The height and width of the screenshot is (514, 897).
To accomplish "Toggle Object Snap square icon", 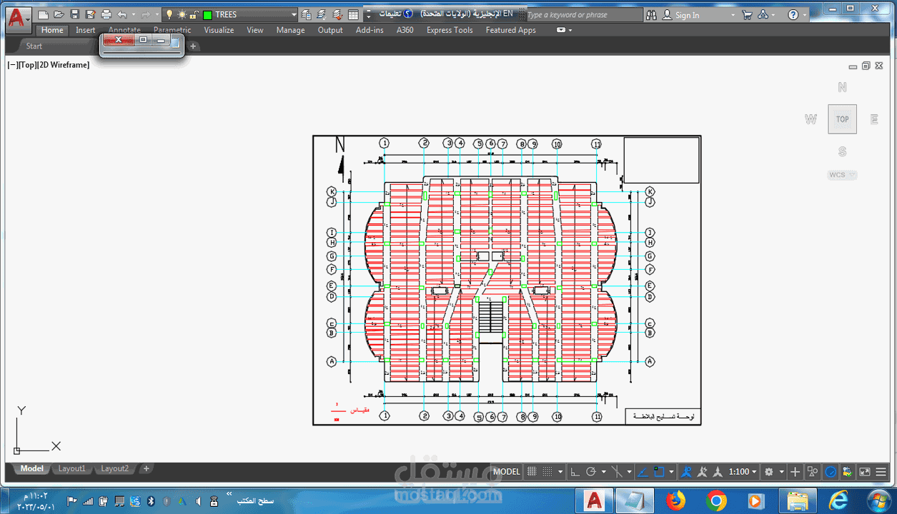I will pos(659,472).
